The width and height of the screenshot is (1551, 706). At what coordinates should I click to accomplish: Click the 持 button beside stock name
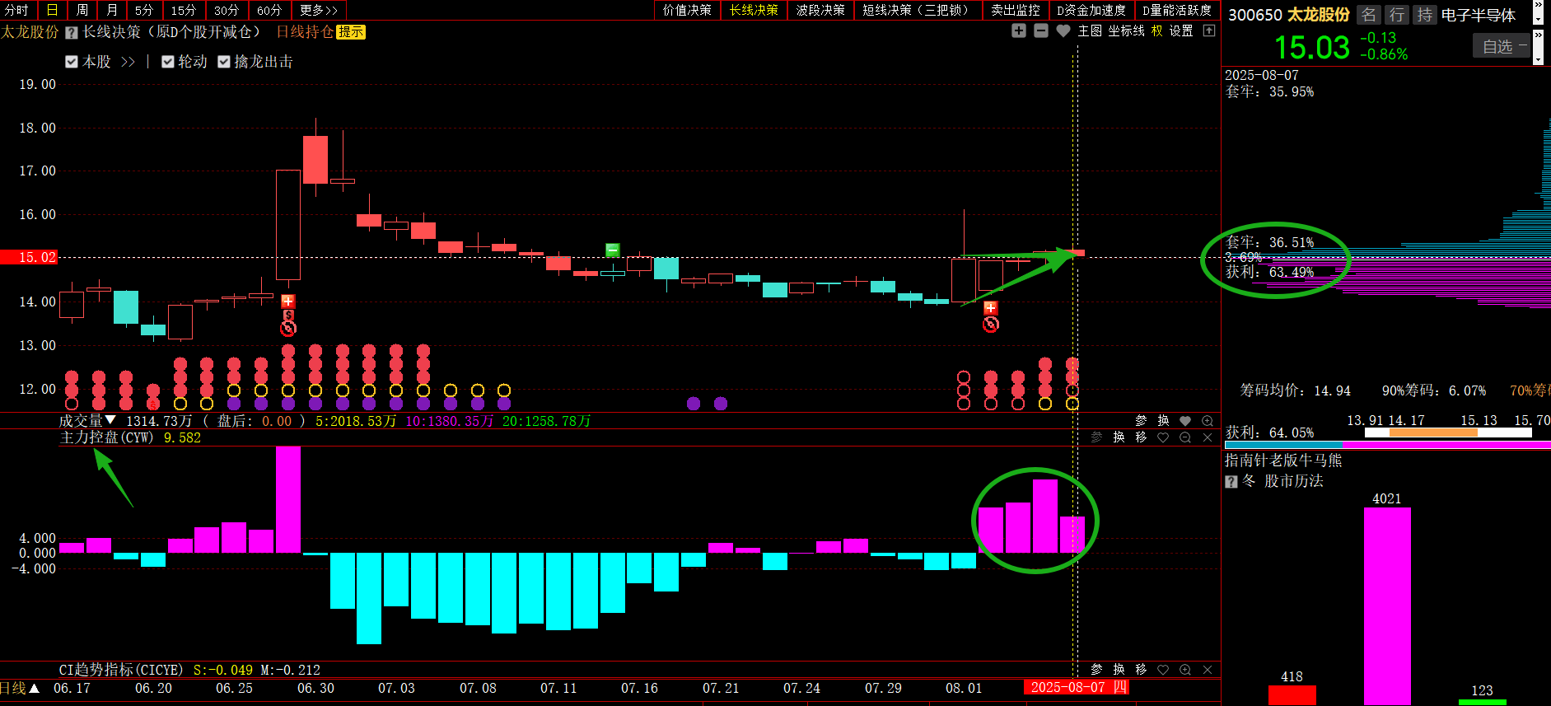(1425, 15)
